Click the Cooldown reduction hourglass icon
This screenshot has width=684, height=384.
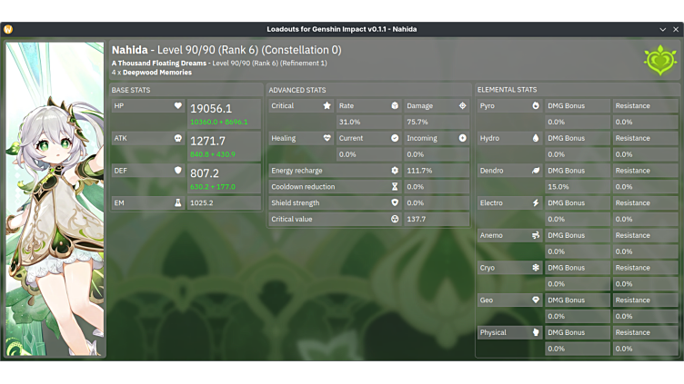click(395, 187)
